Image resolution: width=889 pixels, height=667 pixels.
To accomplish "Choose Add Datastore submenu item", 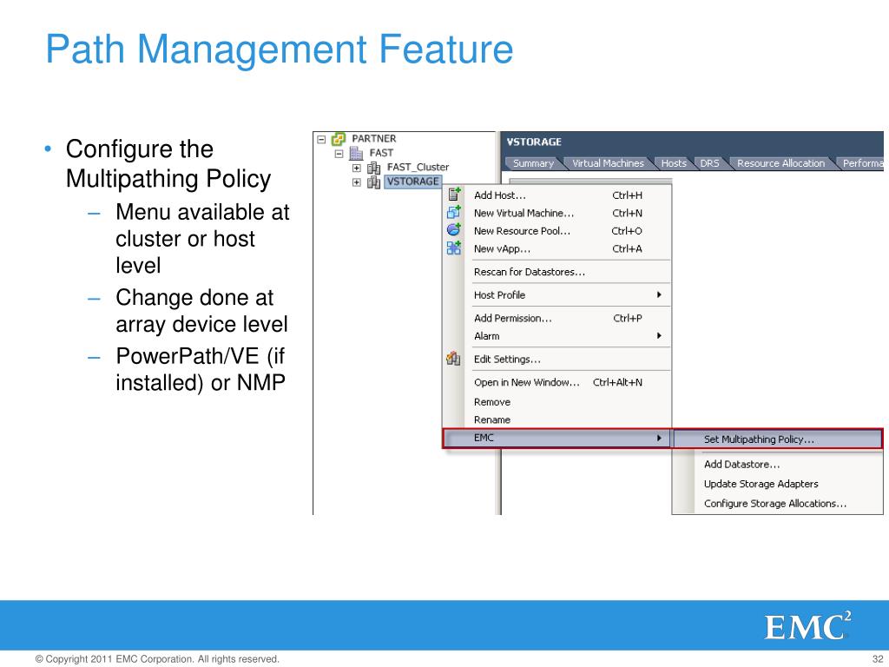I will [x=778, y=464].
